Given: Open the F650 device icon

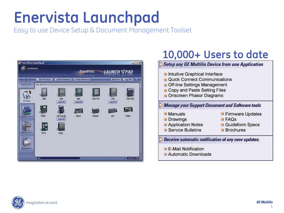Looking at the screenshot, I should click(x=44, y=109).
